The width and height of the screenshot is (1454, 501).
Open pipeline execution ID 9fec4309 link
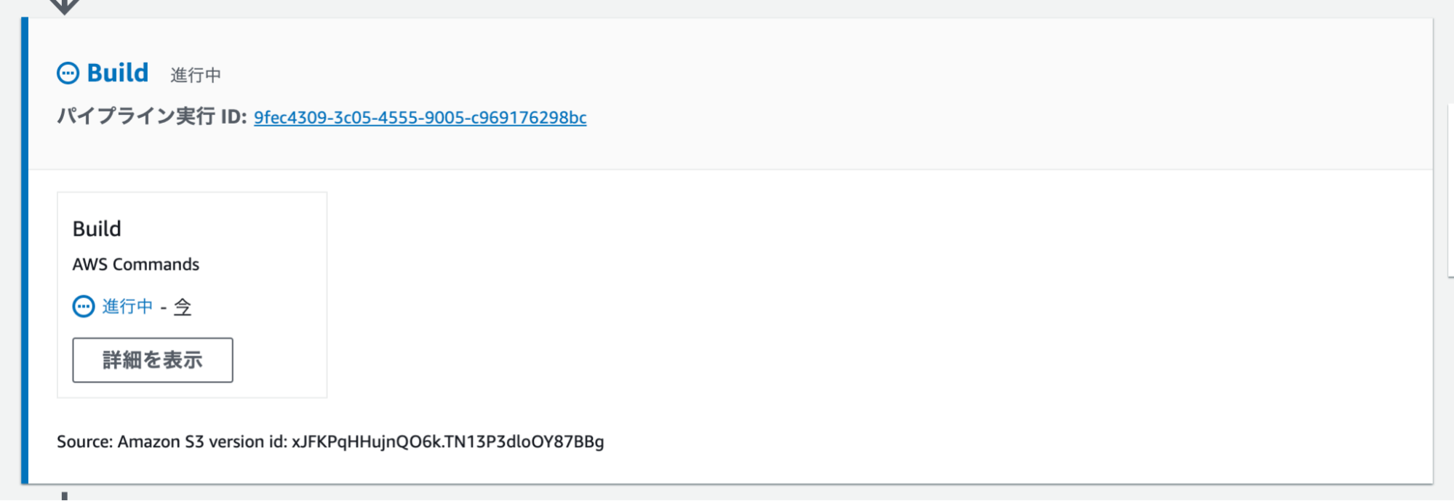click(420, 118)
